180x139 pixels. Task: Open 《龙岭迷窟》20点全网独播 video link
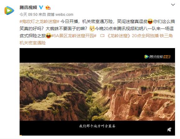[140, 36]
